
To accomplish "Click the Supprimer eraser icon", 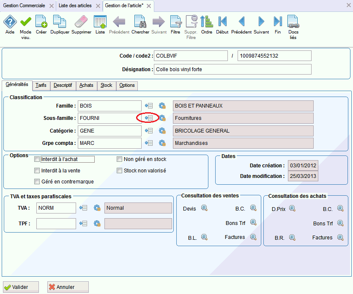I will (81, 22).
